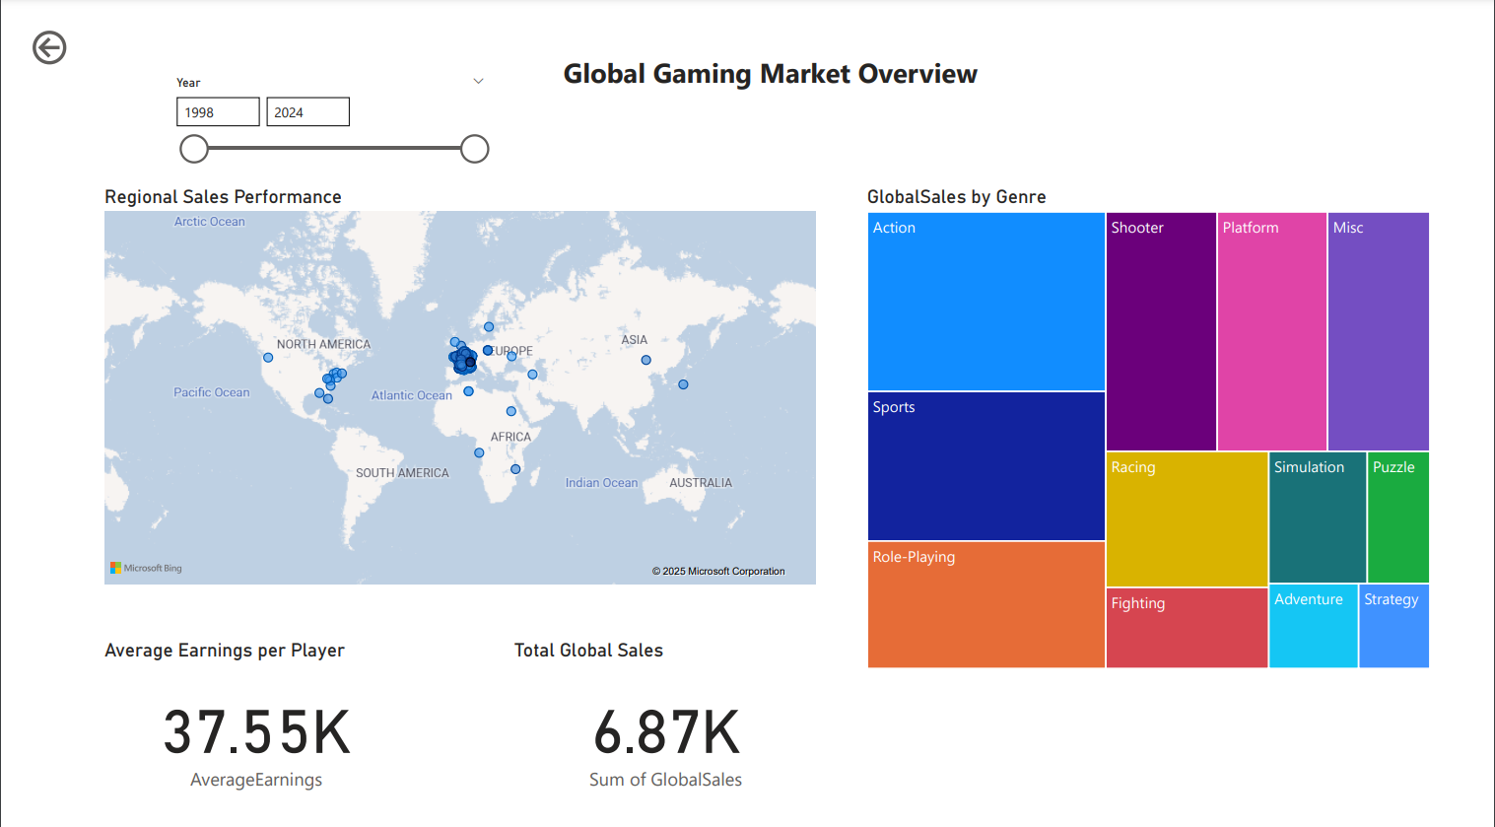Click the 37.55K Average Earnings card
This screenshot has width=1495, height=827.
pos(256,732)
